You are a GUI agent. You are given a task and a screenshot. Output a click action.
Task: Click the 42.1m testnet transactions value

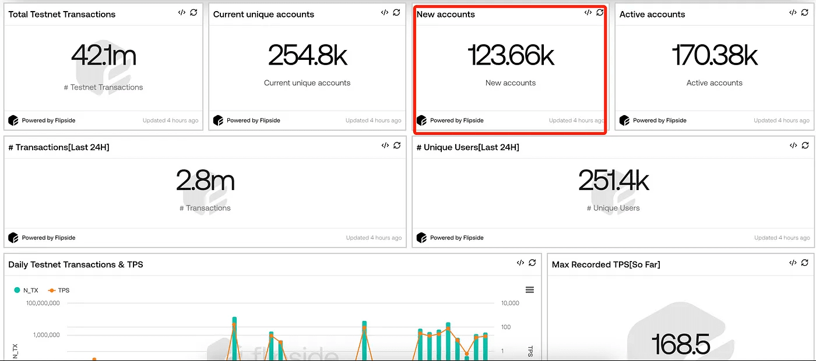104,56
